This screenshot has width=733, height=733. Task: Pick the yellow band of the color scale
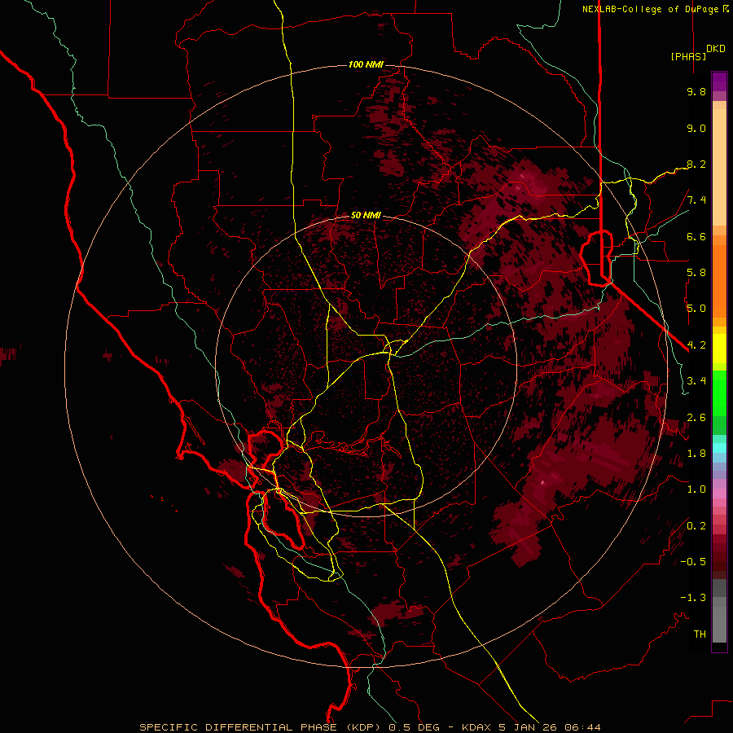click(719, 349)
